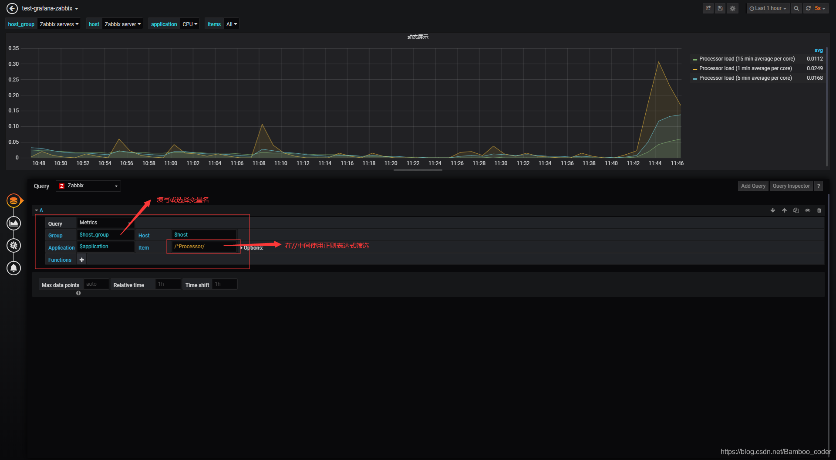Screen dimensions: 836x460
Task: Click the Add Query button
Action: [x=753, y=186]
